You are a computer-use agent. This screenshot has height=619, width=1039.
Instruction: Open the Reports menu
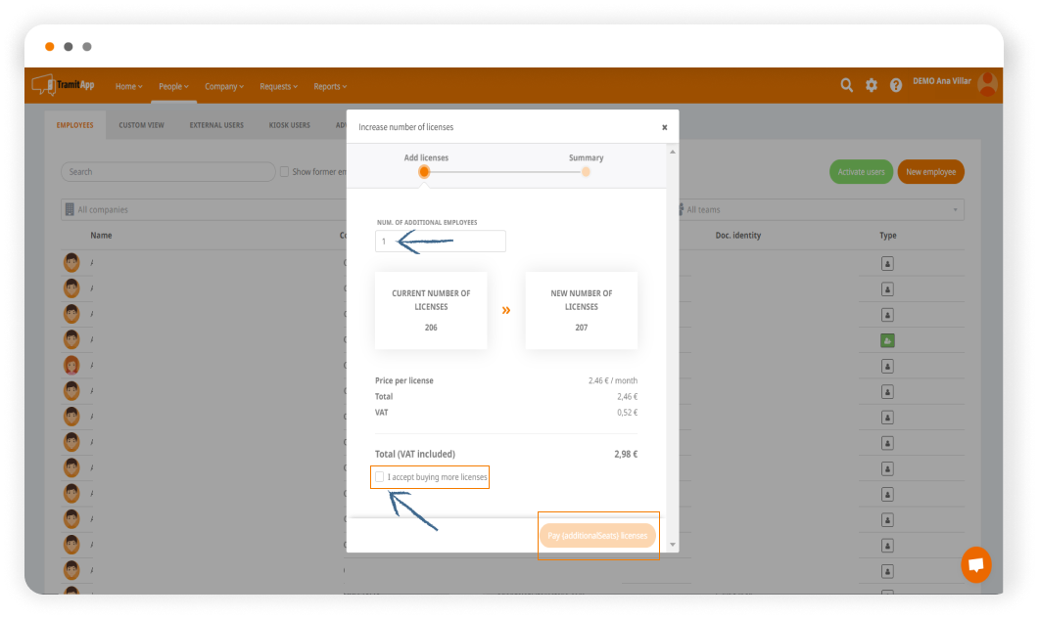(x=330, y=86)
